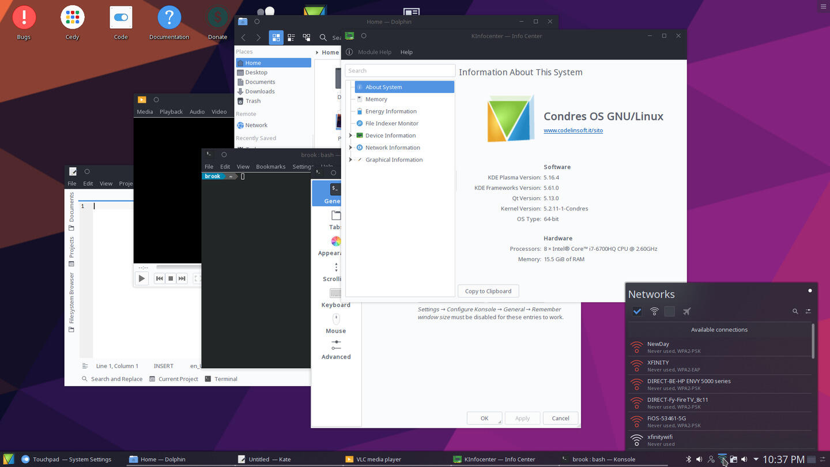Open Search and Replace panel in Kate
The width and height of the screenshot is (830, 467).
(112, 379)
